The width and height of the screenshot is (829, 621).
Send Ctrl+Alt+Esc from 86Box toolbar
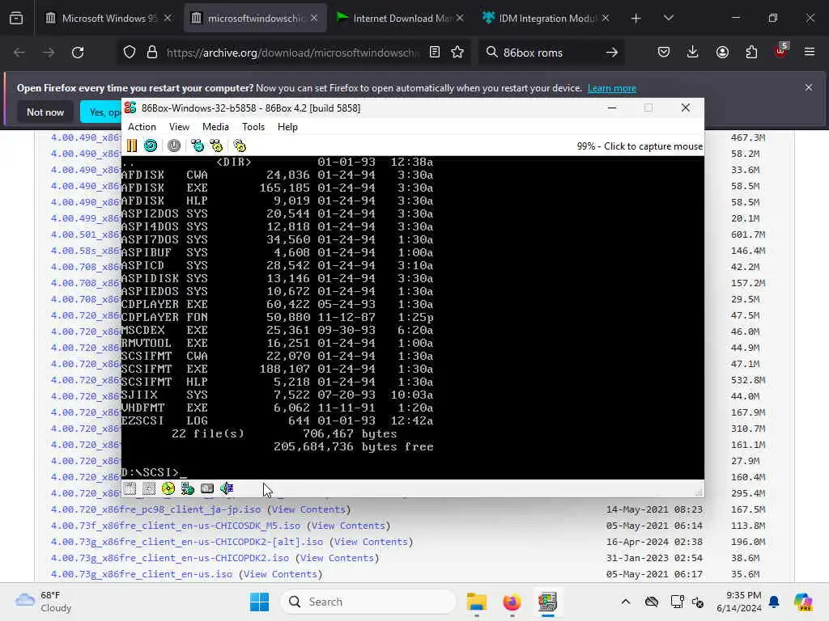[x=216, y=146]
